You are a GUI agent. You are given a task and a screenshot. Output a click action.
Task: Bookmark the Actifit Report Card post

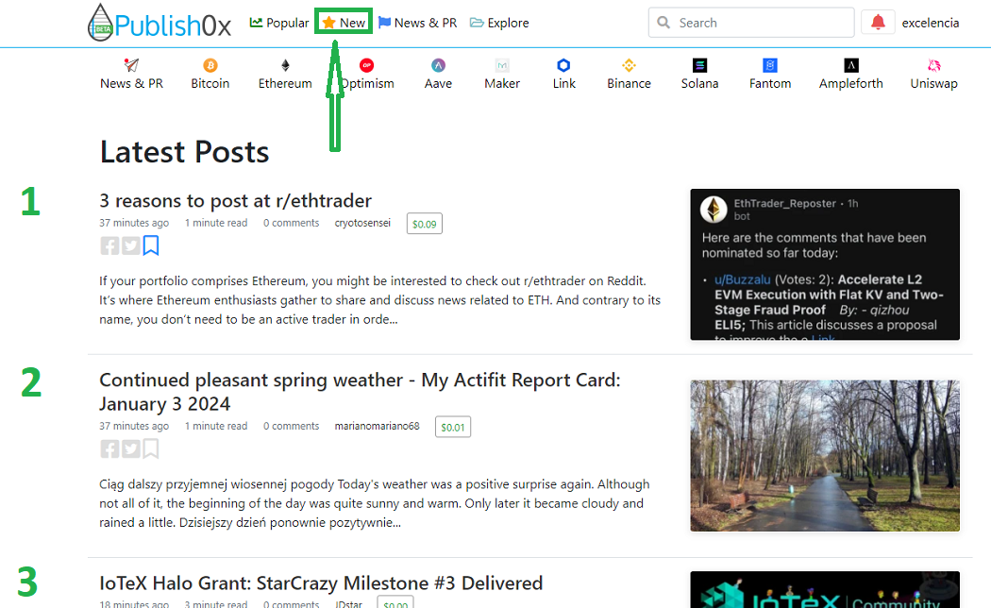tap(151, 448)
